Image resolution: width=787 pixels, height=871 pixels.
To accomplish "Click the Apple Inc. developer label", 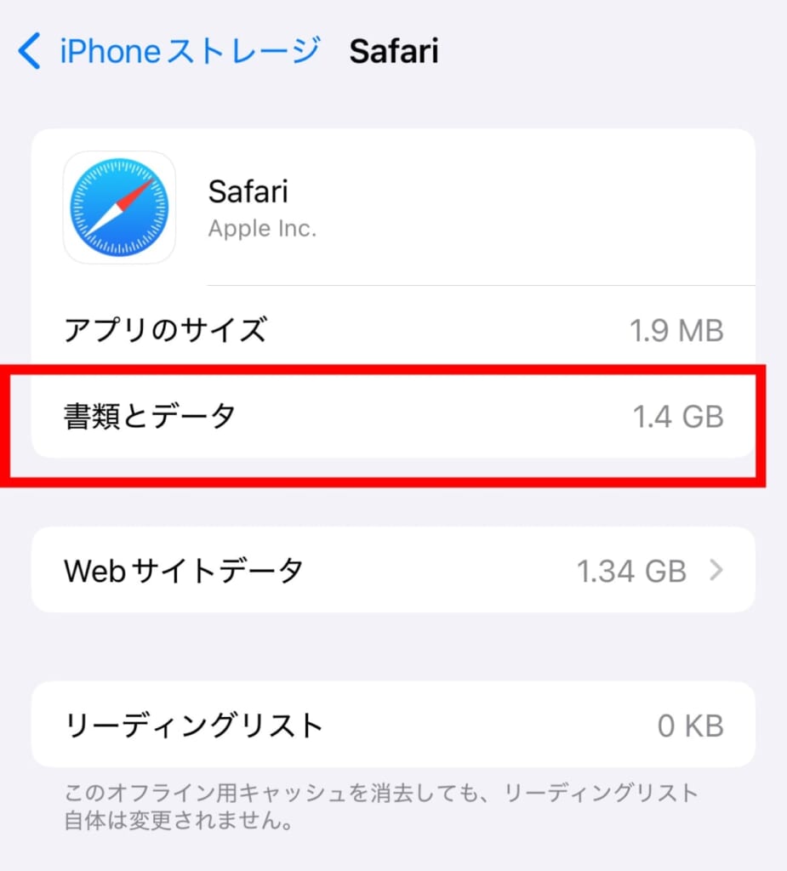I will (x=262, y=228).
